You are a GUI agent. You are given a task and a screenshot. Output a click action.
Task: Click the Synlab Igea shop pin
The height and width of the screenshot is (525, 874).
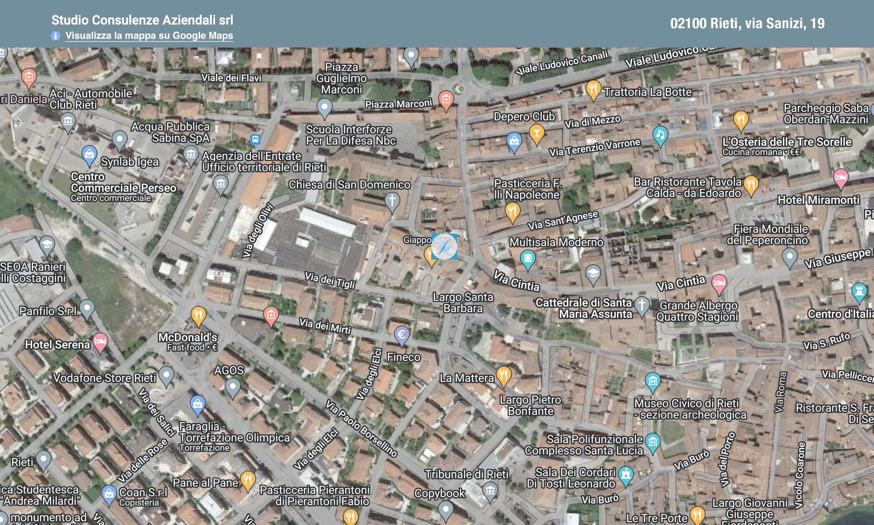tap(89, 156)
